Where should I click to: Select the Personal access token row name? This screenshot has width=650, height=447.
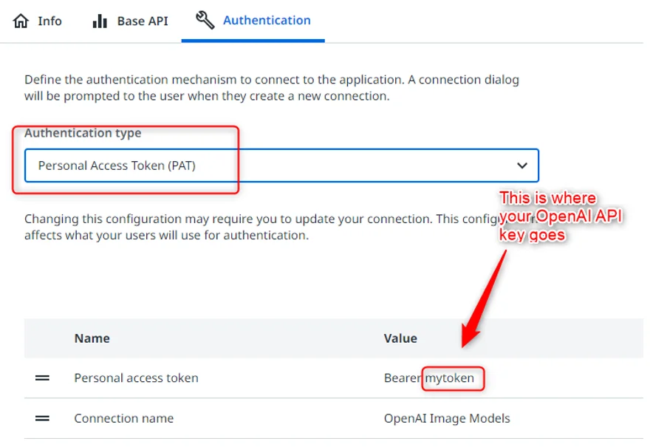click(136, 378)
